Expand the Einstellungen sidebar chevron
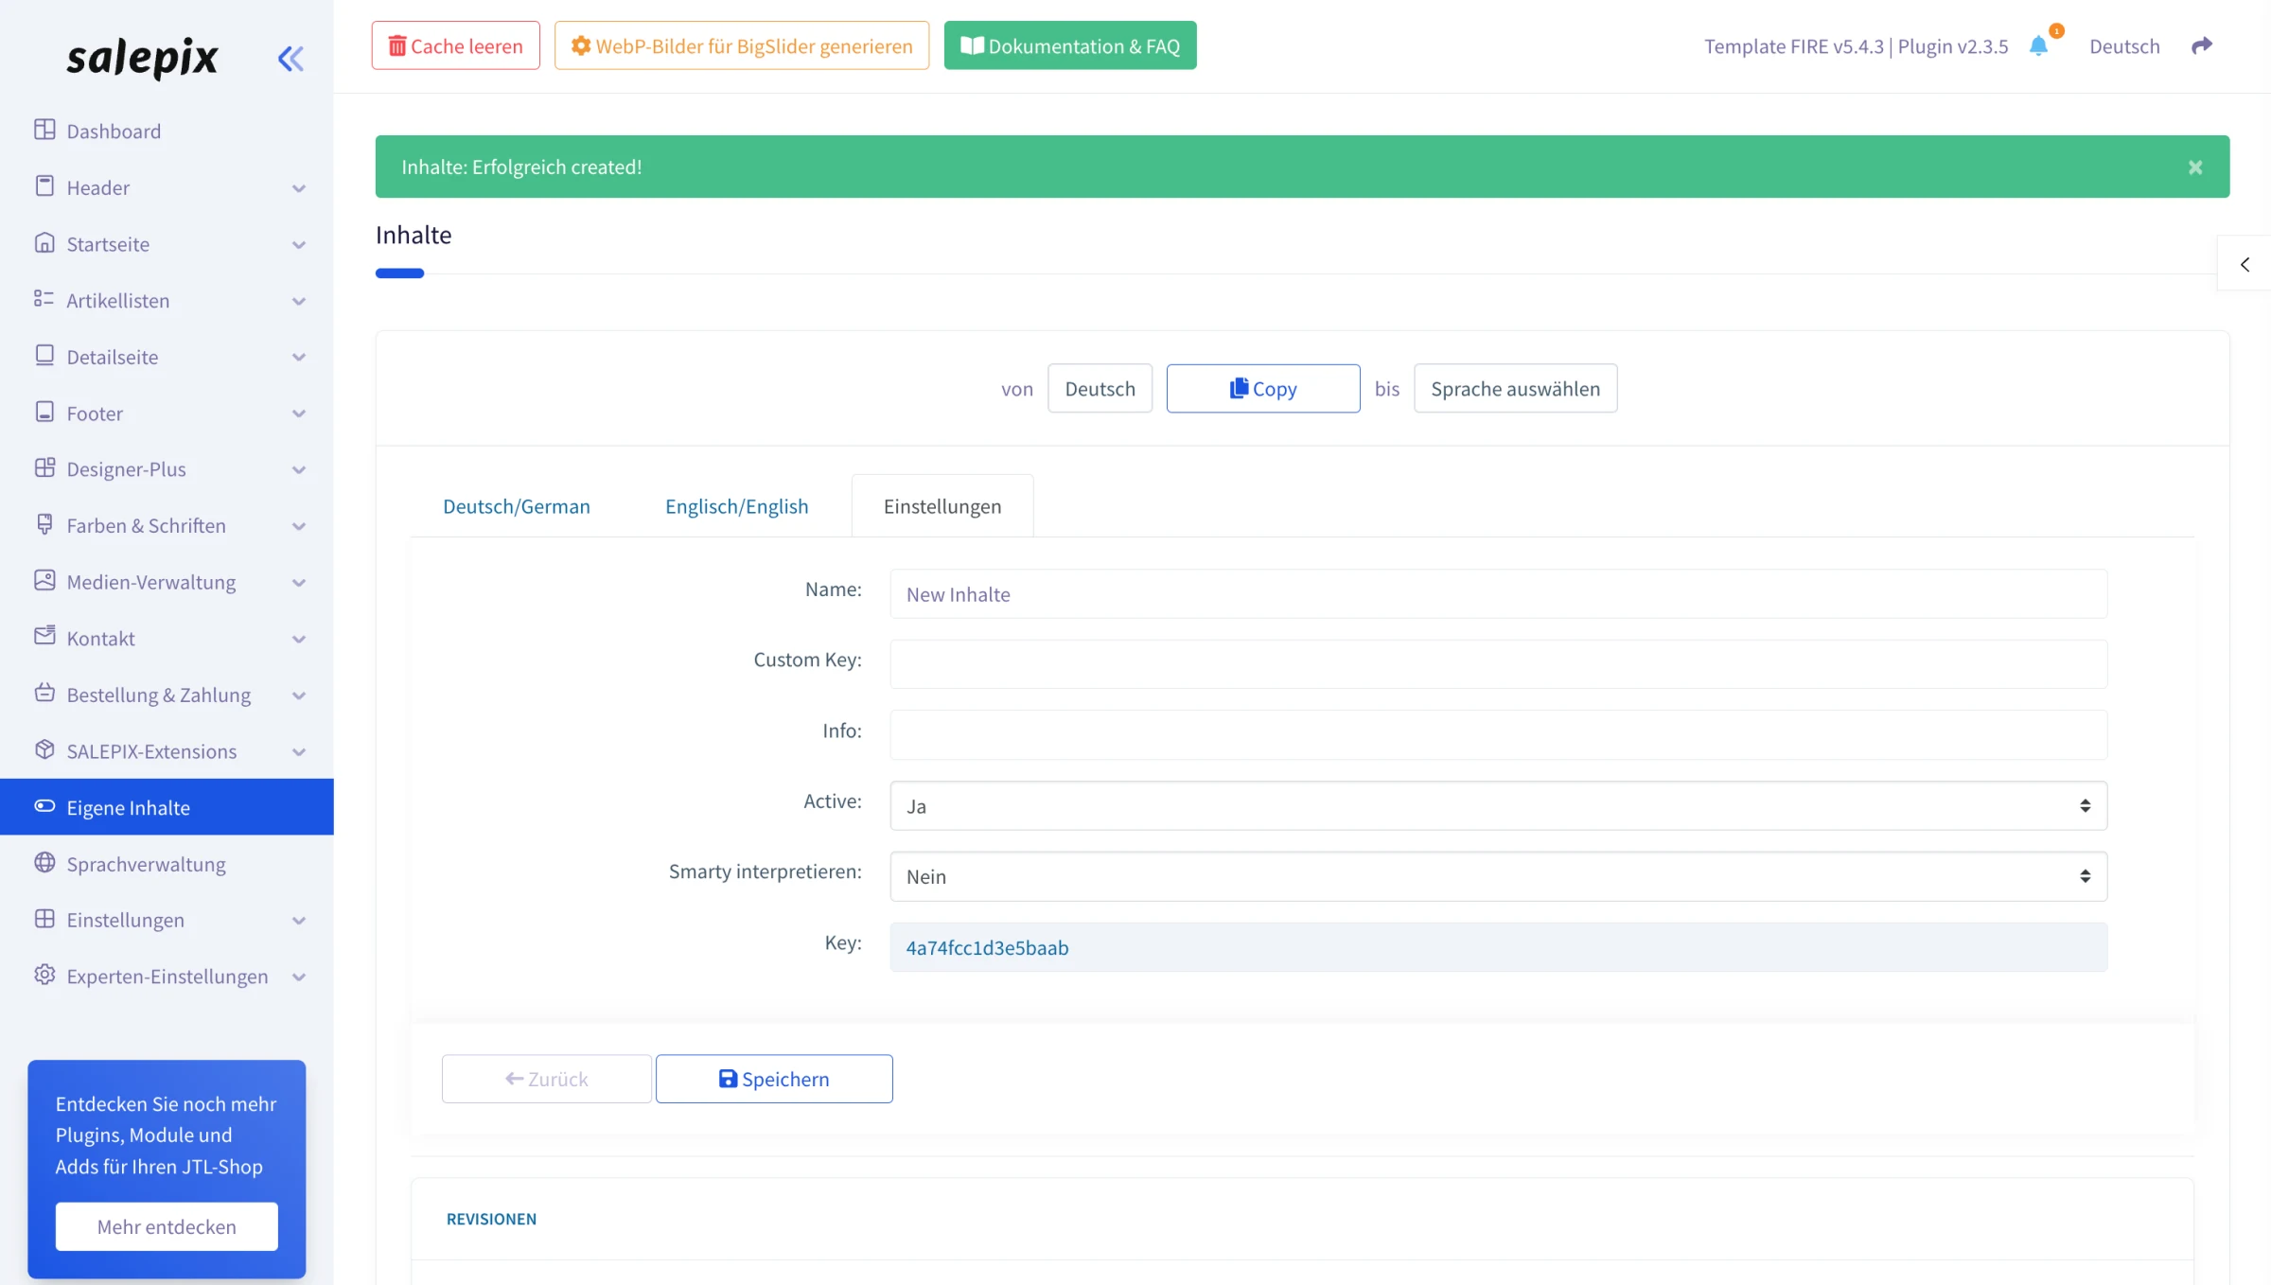This screenshot has height=1285, width=2271. click(299, 921)
